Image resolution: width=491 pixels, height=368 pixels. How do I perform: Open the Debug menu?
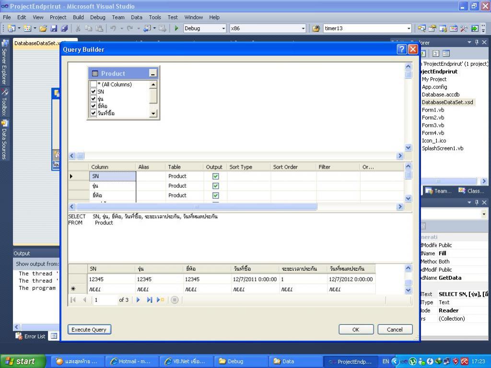tap(98, 17)
